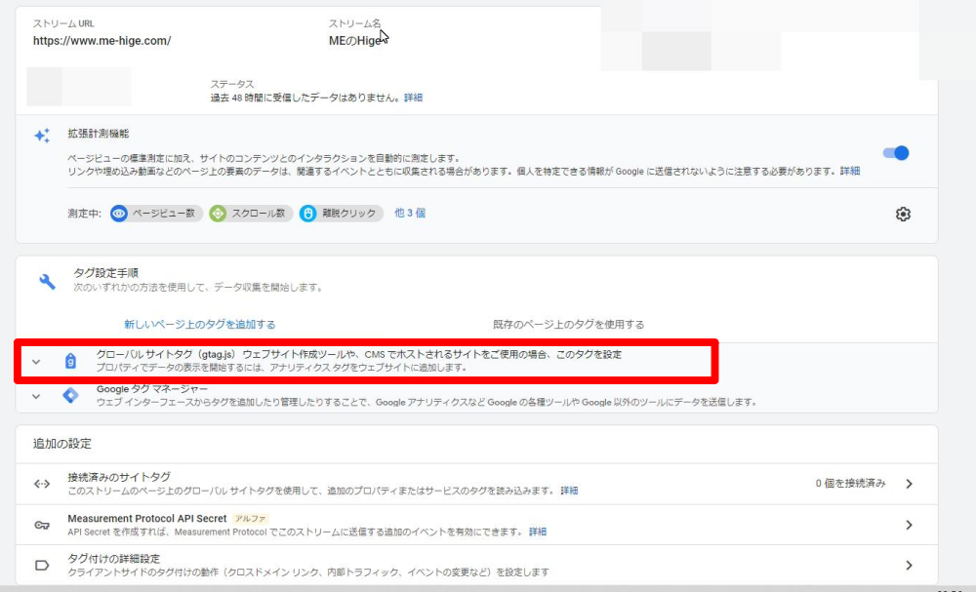Click the 離脱クリック mouse icon chip
The width and height of the screenshot is (976, 592).
[307, 214]
